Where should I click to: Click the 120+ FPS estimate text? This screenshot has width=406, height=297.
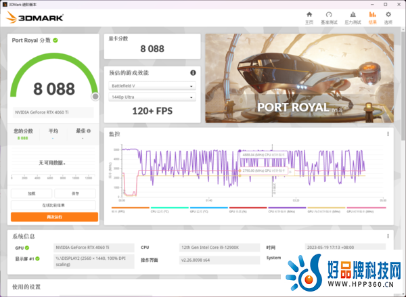(x=152, y=111)
